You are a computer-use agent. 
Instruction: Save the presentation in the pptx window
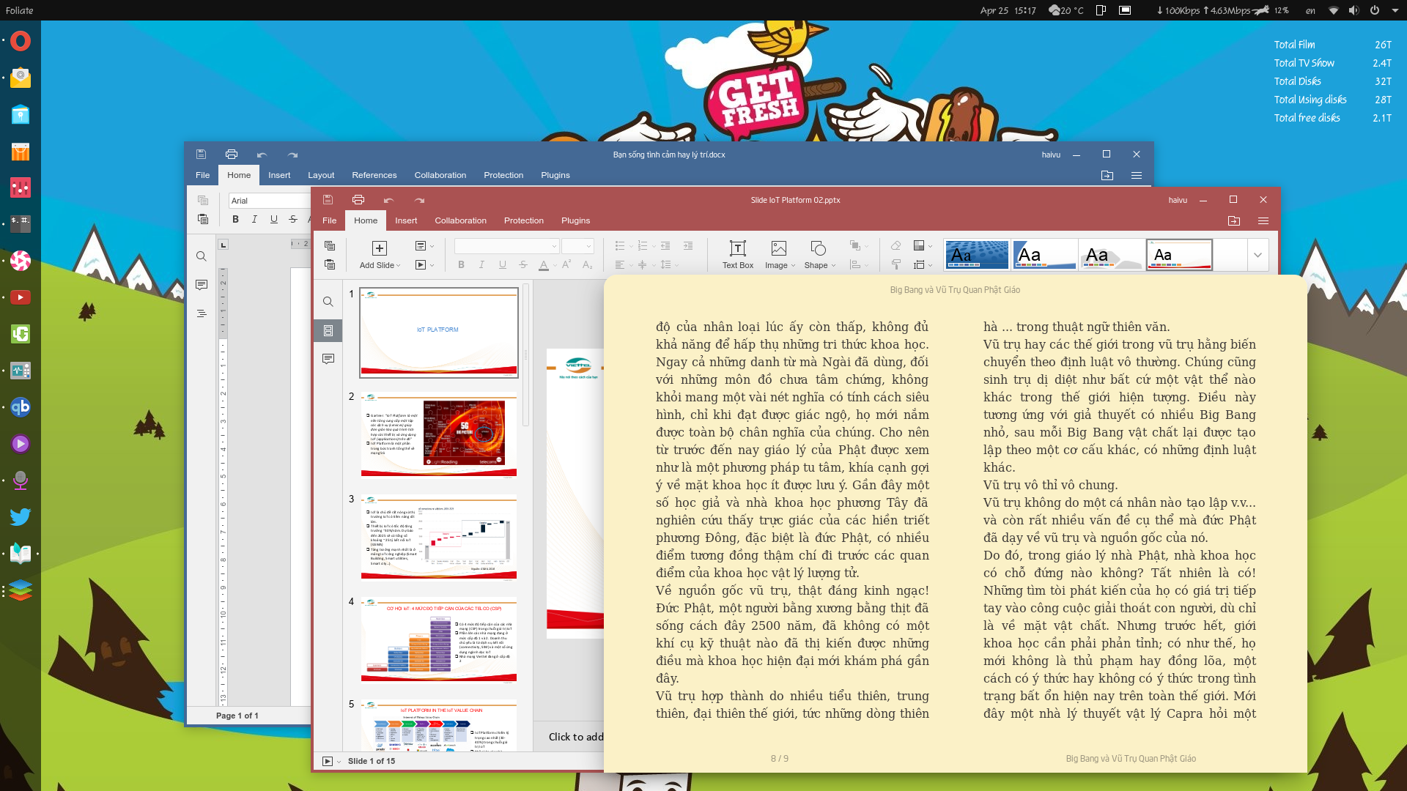[328, 200]
